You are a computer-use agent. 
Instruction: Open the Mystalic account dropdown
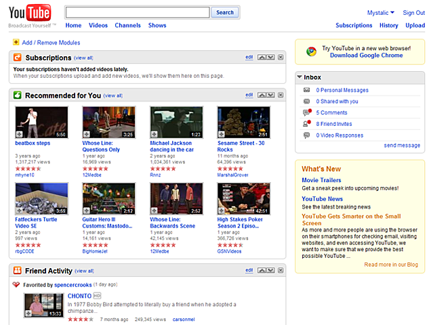point(381,13)
